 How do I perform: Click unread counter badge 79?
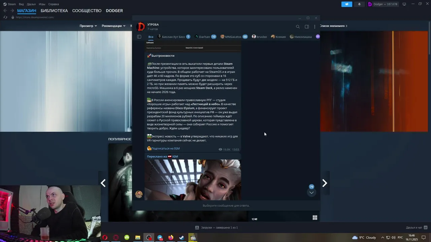pyautogui.click(x=311, y=187)
